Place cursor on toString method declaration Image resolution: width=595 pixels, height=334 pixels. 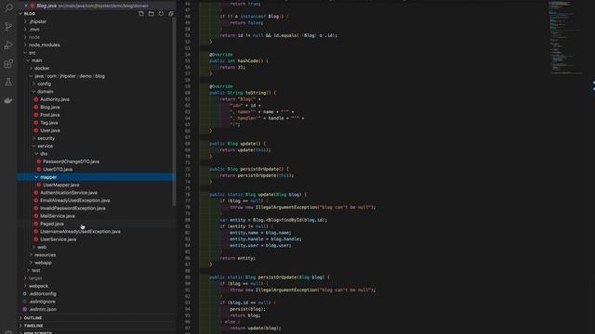pos(243,93)
